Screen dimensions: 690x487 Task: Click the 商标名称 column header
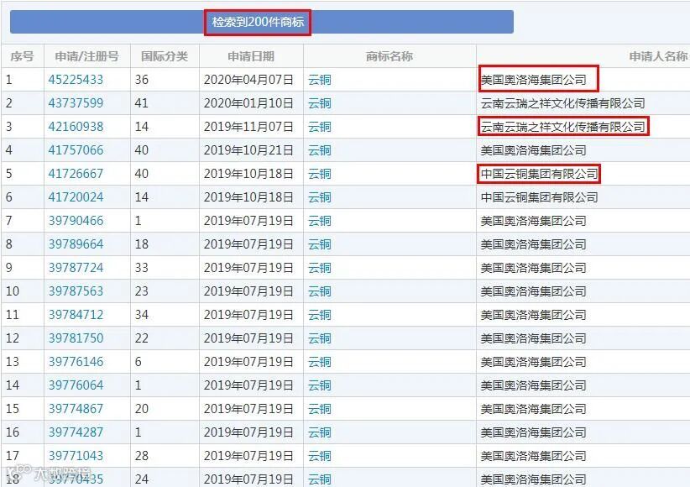[389, 56]
